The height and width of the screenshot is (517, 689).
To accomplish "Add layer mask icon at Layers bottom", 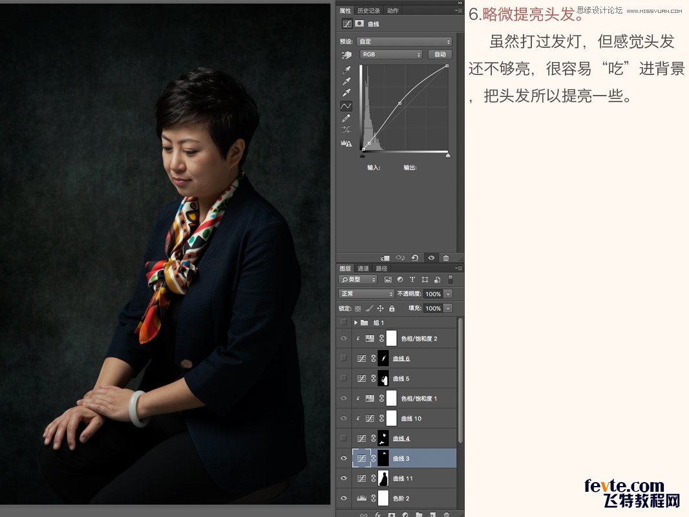I will click(x=391, y=514).
